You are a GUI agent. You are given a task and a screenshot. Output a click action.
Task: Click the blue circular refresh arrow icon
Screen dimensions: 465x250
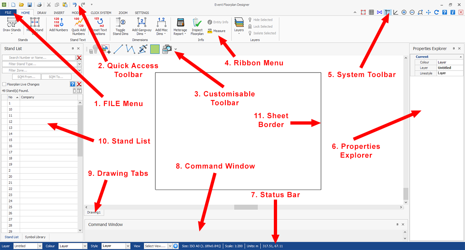coord(436,12)
